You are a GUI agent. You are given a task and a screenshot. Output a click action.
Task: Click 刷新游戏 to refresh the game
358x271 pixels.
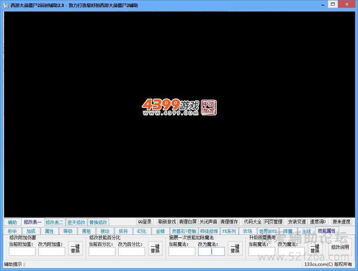pyautogui.click(x=167, y=222)
